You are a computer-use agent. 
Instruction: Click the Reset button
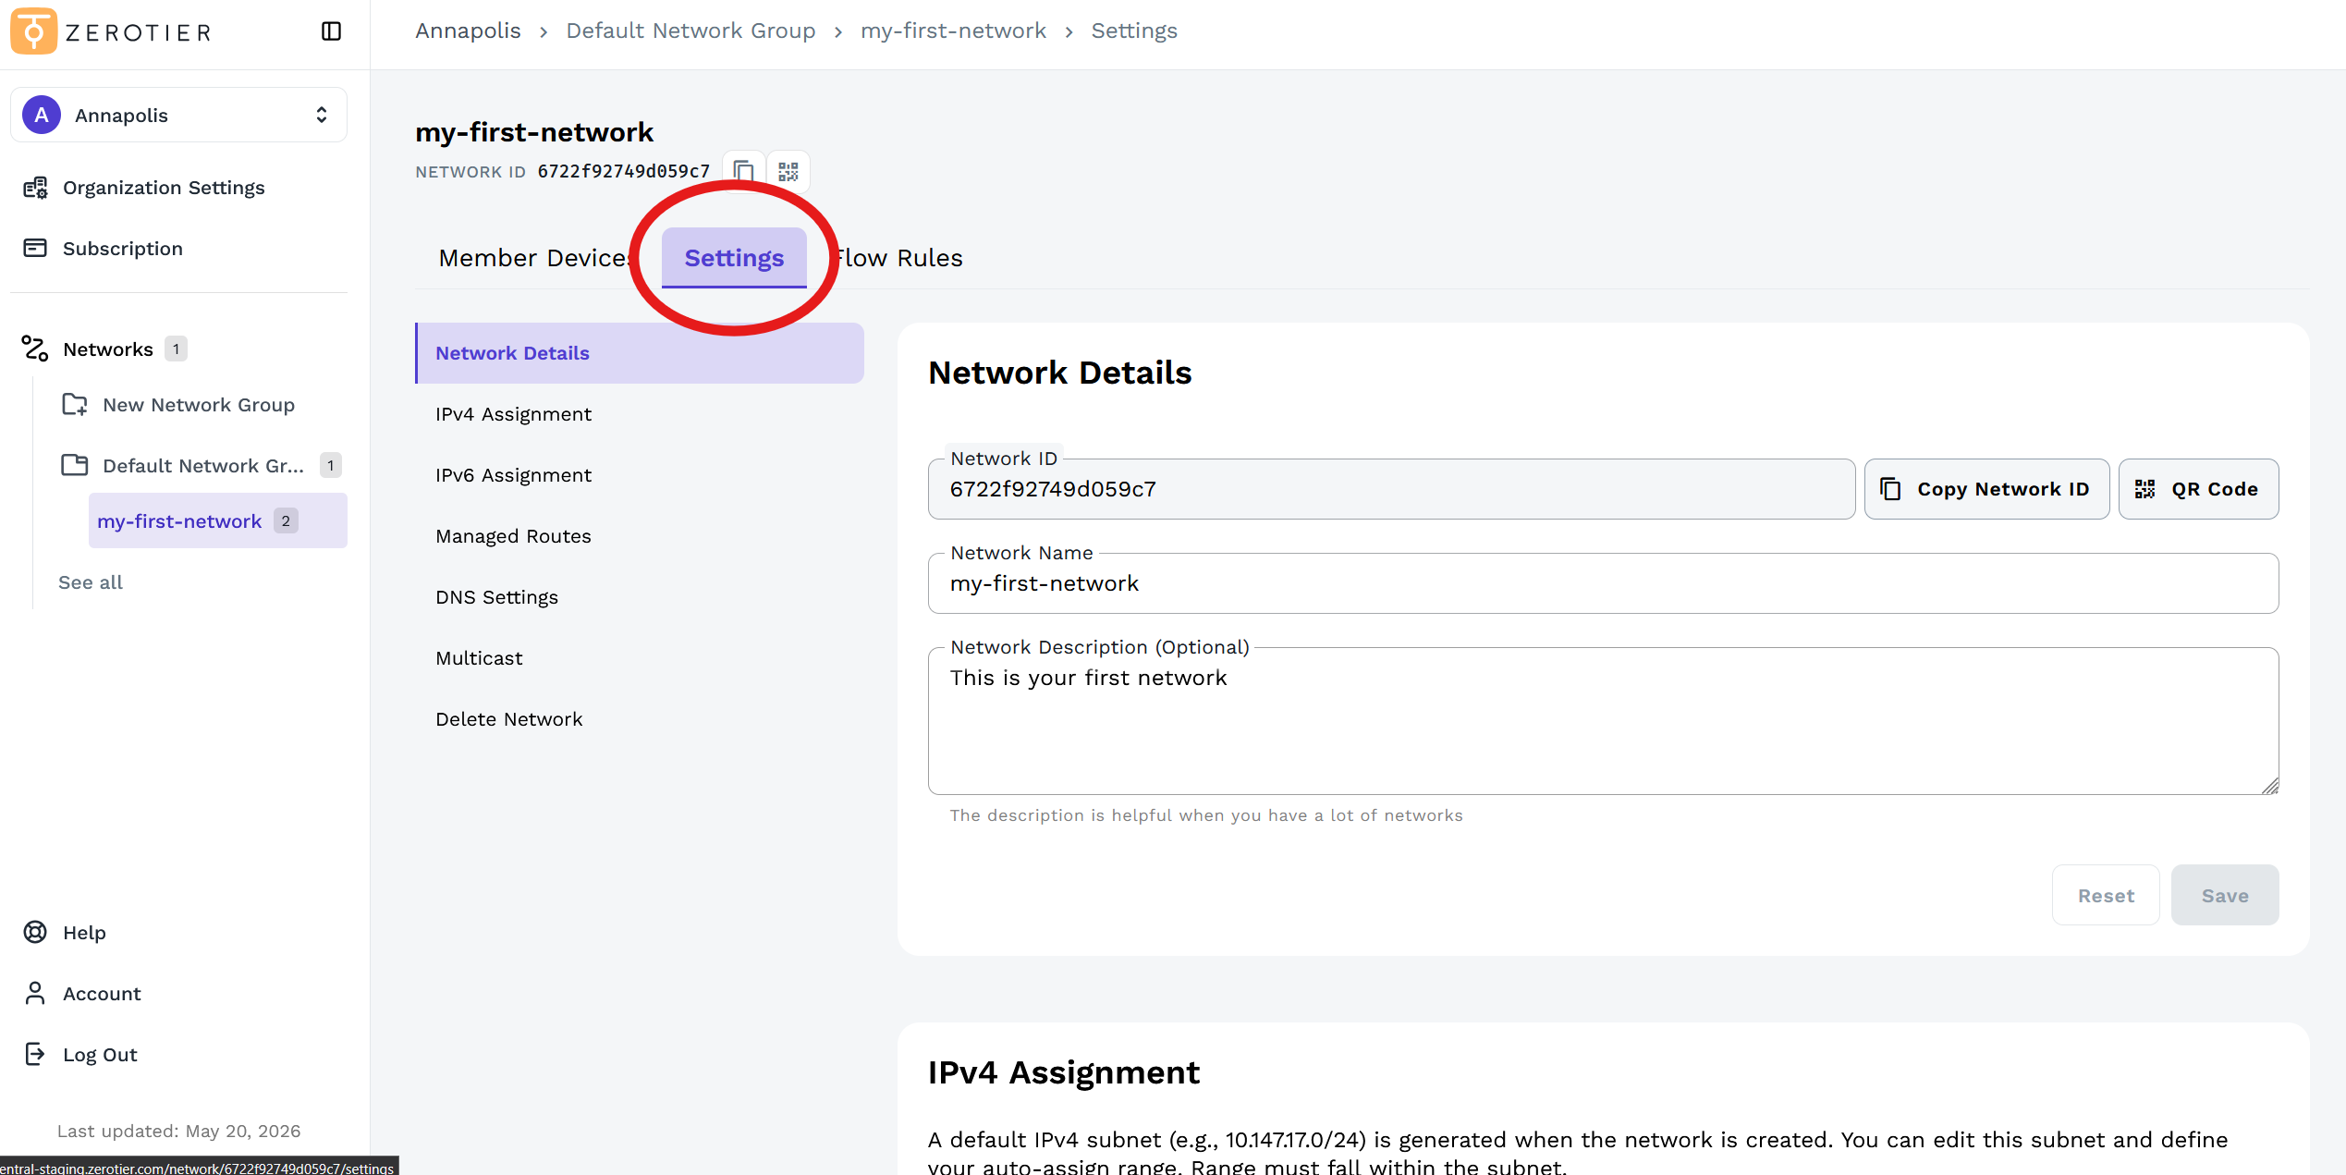pos(2106,896)
